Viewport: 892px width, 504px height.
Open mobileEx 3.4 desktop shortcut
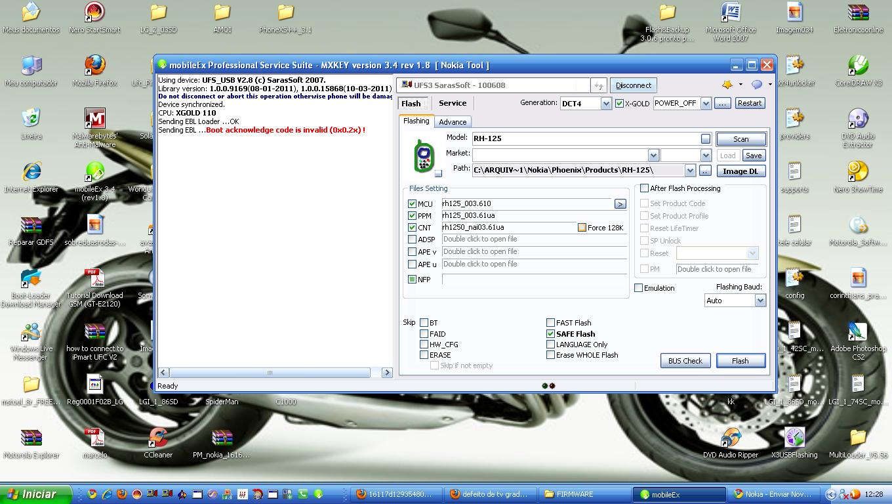(95, 181)
